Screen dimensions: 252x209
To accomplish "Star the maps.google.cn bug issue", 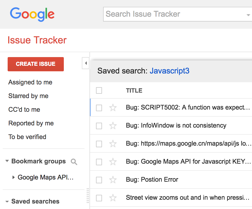I will click(x=113, y=144).
